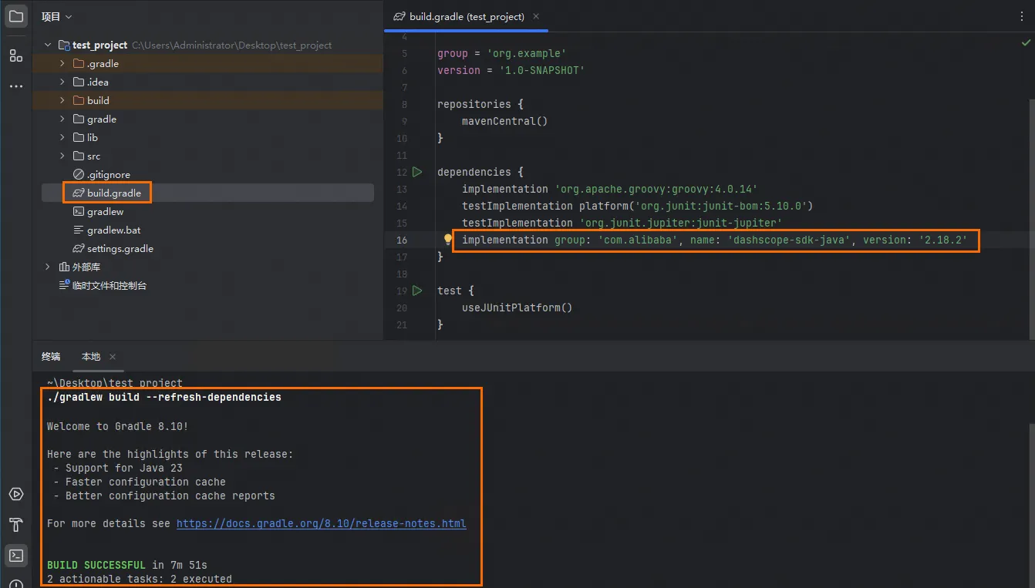1035x588 pixels.
Task: Open the 项目 view dropdown
Action: (56, 16)
